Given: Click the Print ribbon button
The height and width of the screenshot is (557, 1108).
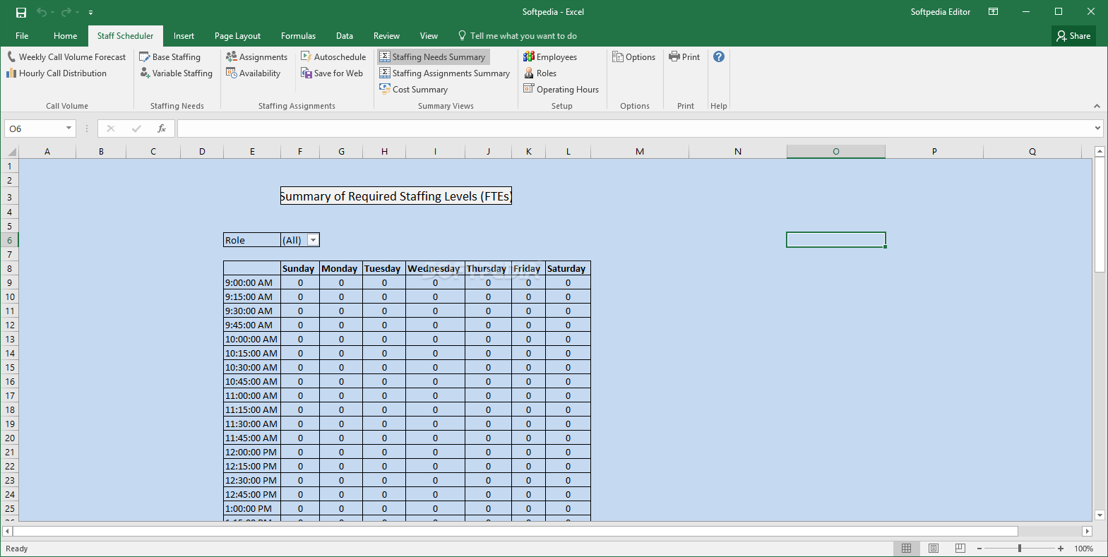Looking at the screenshot, I should [684, 57].
